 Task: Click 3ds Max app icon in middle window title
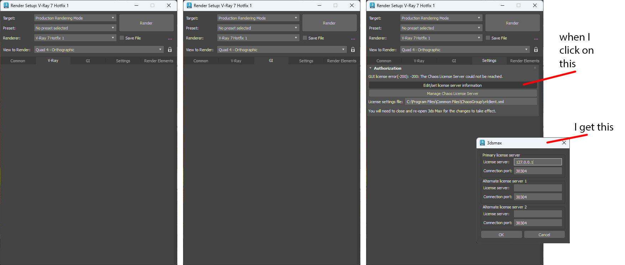(189, 5)
